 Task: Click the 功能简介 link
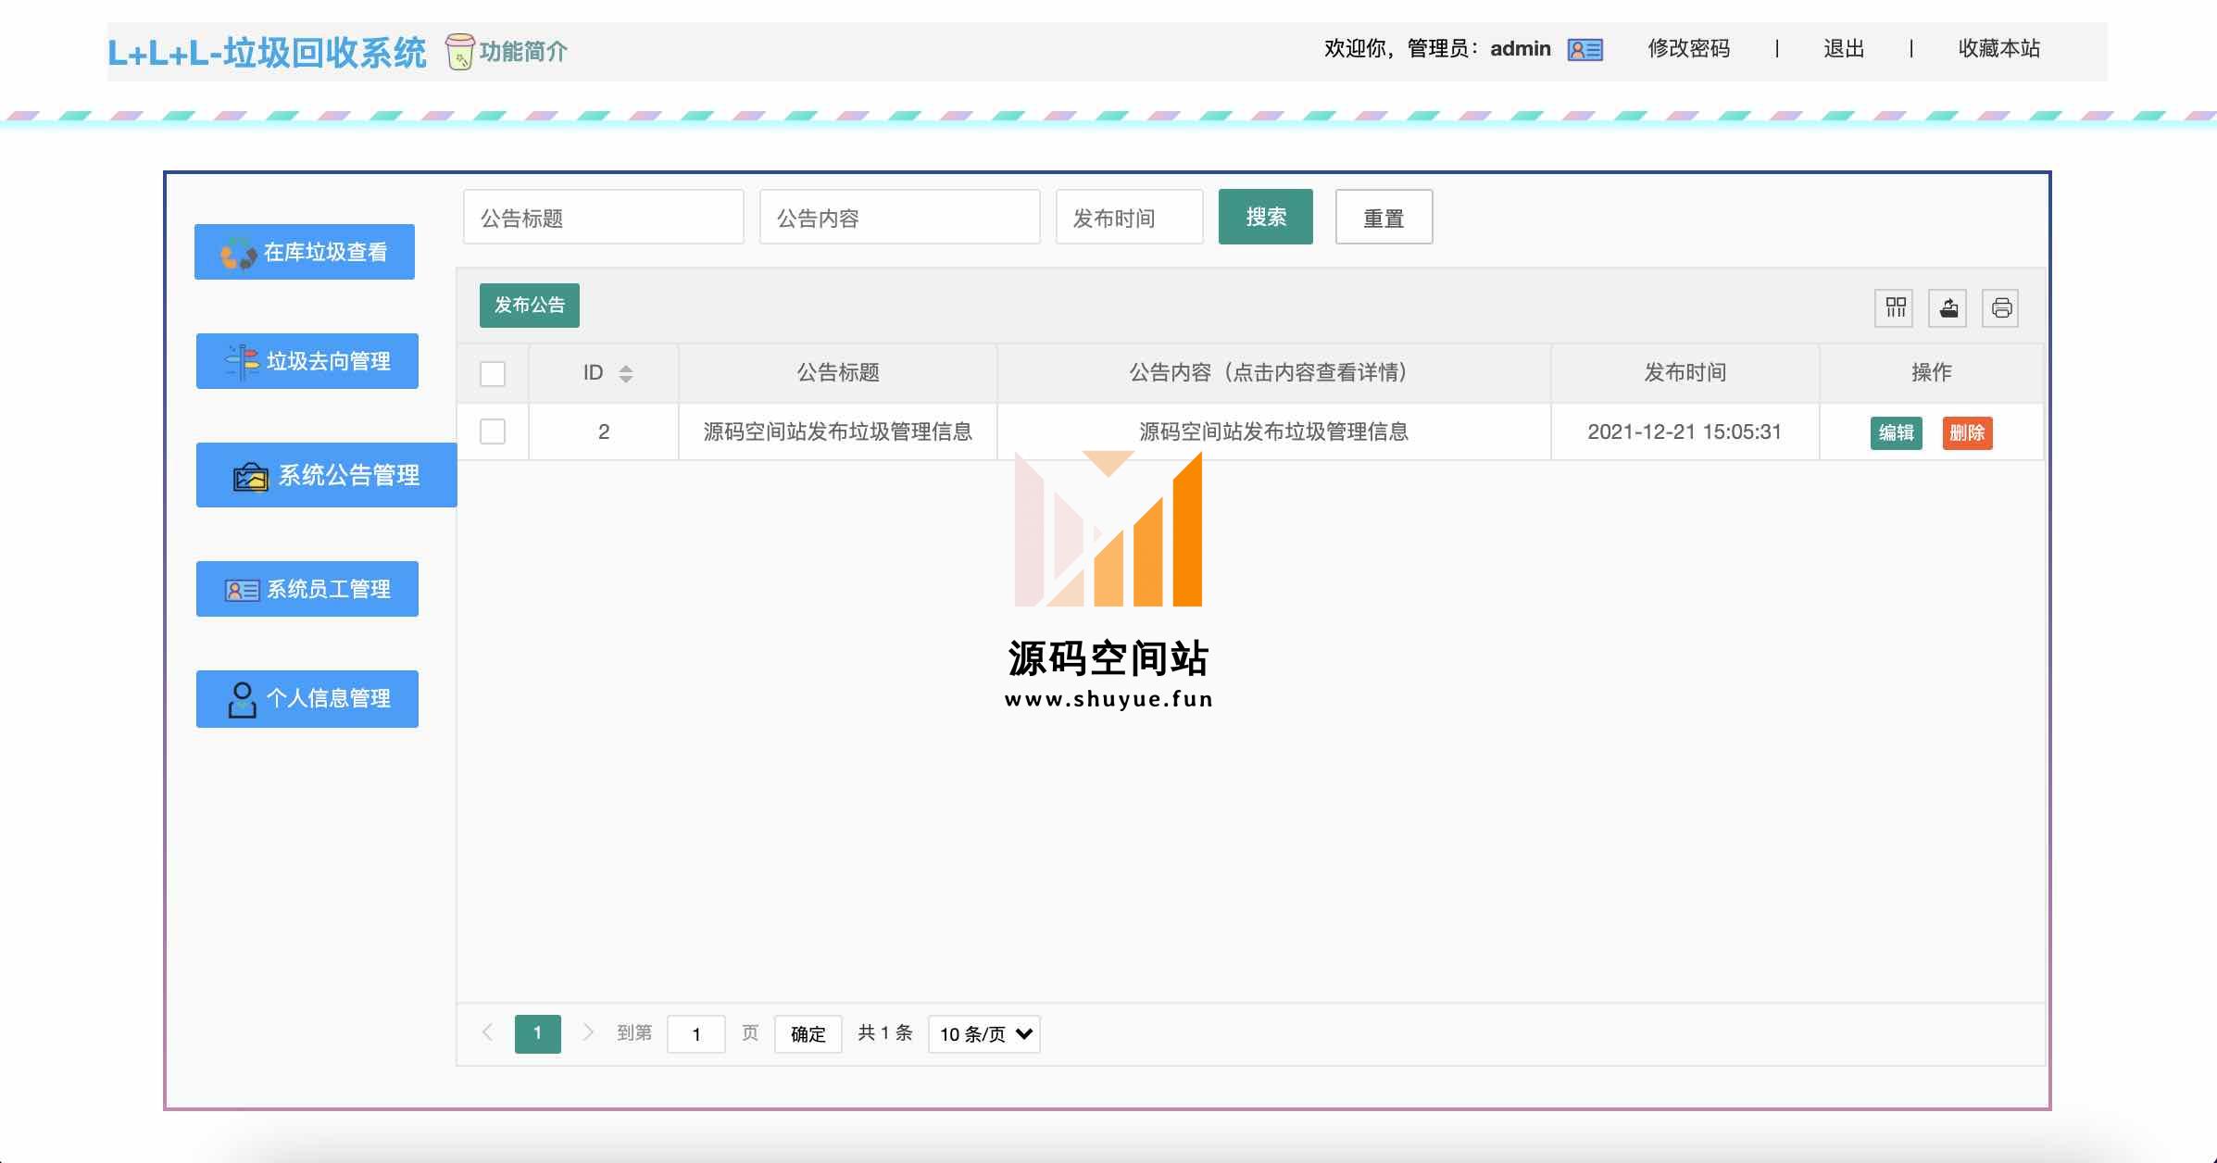click(523, 52)
